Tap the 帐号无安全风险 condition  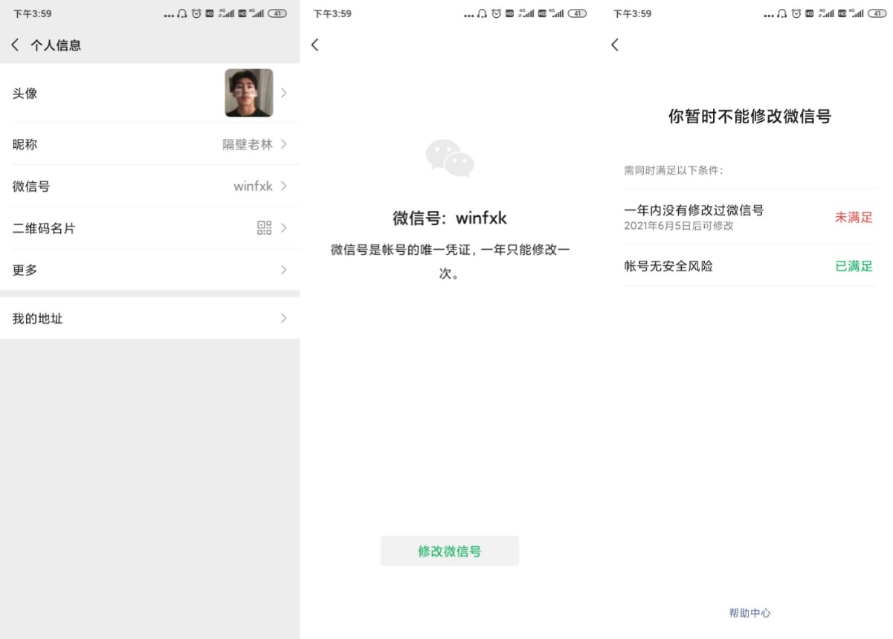point(668,266)
